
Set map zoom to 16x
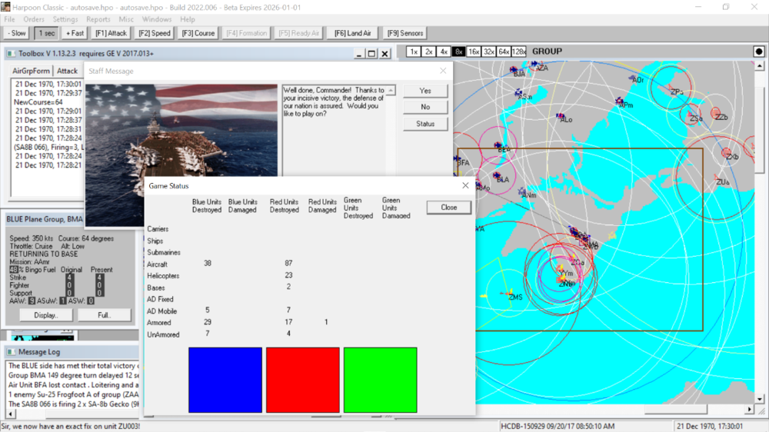tap(474, 52)
